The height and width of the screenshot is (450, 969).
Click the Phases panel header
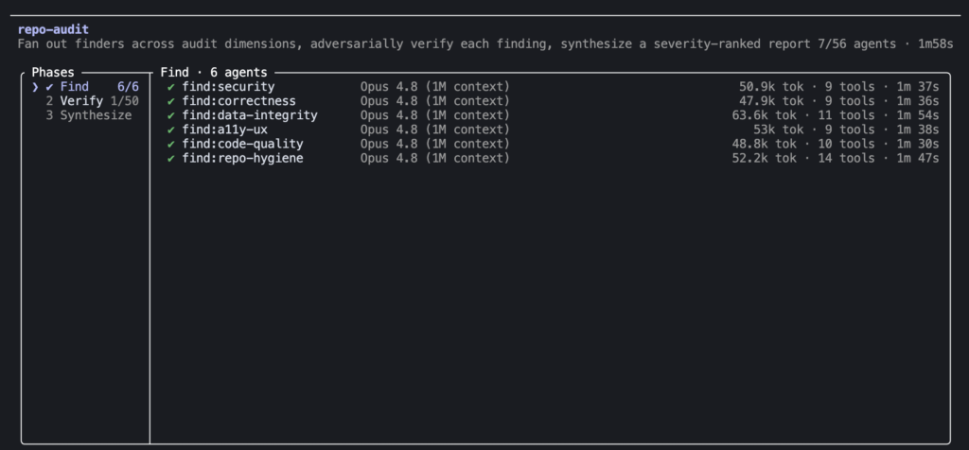53,73
